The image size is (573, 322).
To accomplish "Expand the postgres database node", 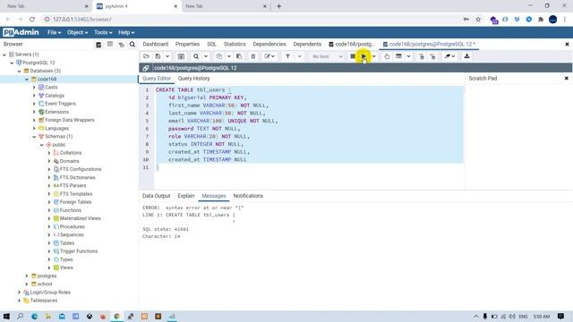I will 27,276.
